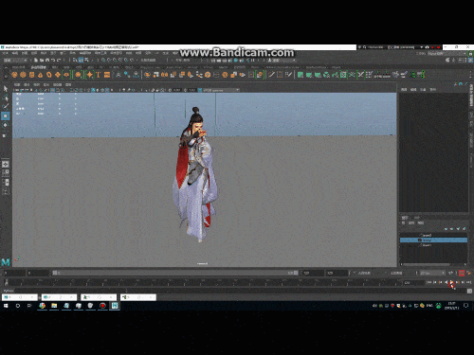Image resolution: width=474 pixels, height=355 pixels.
Task: Choose the Lasso select tool in the toolbox
Action: [6, 98]
